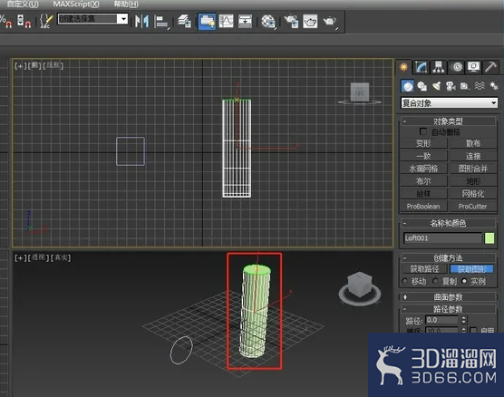Switch to the Create panel tab
The height and width of the screenshot is (397, 504).
click(404, 67)
